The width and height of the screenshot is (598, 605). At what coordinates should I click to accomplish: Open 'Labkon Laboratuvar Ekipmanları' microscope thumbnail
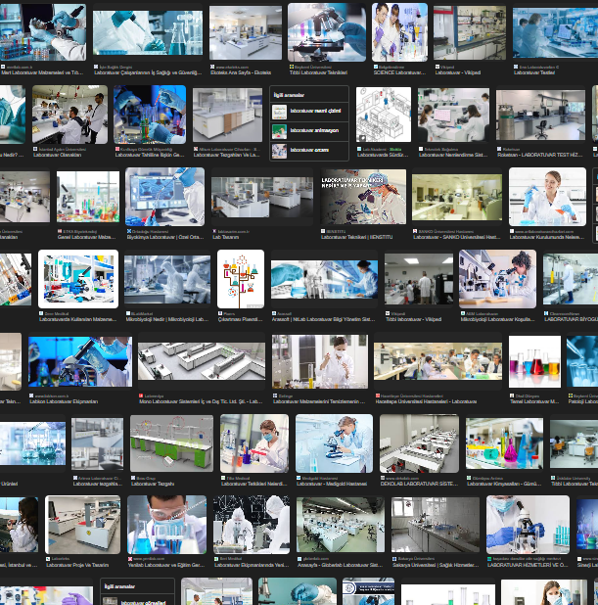(79, 363)
